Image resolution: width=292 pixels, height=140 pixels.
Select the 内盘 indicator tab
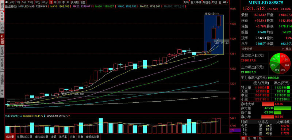[x=73, y=137]
